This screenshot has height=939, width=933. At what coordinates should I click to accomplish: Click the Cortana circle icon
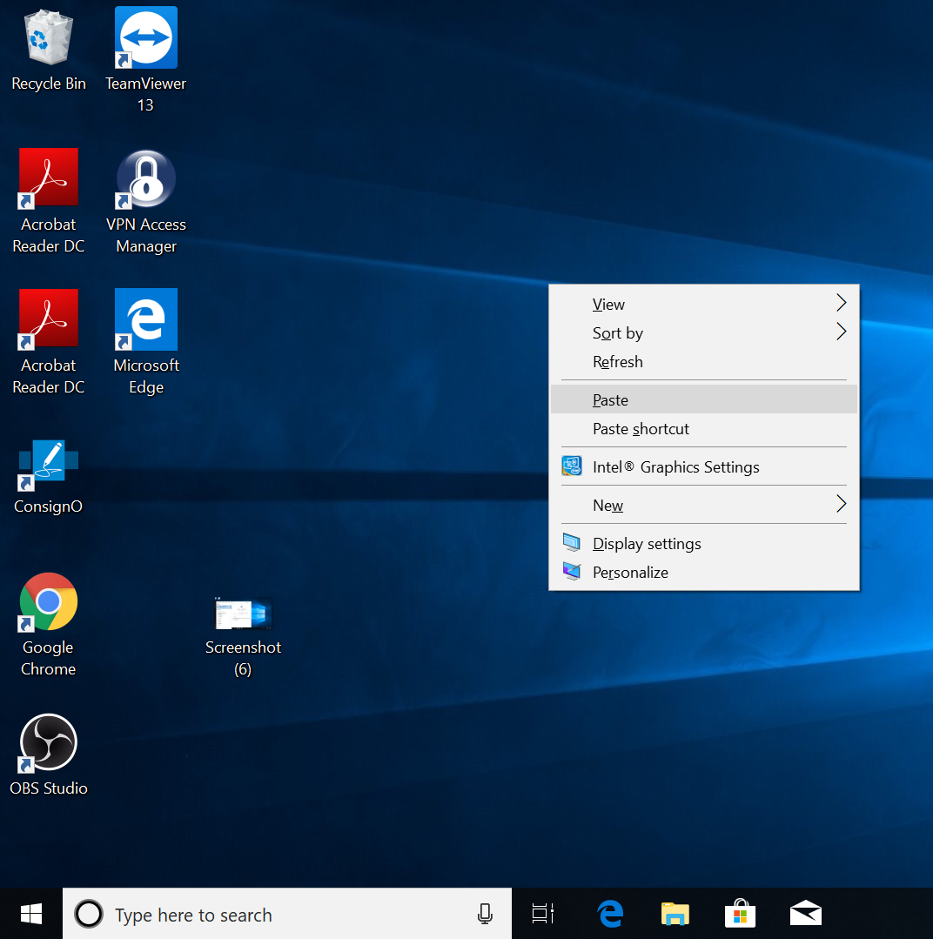89,914
